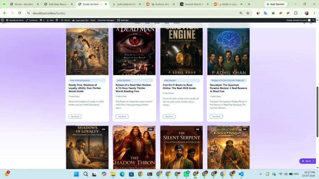
Task: Click the admin bar search icon
Action: coord(313,20)
